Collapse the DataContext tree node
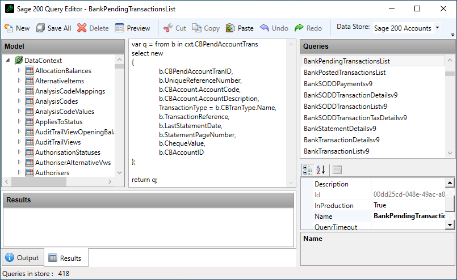Image resolution: width=457 pixels, height=280 pixels. tap(8, 61)
